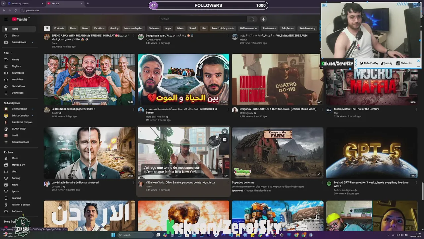Image resolution: width=424 pixels, height=239 pixels.
Task: Open options menu for Le Bledard stream
Action: [228, 109]
